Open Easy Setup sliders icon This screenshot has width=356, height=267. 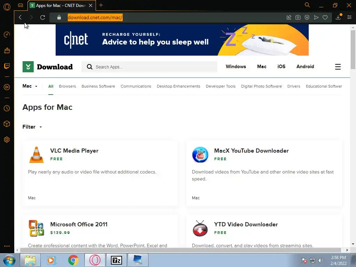(349, 17)
